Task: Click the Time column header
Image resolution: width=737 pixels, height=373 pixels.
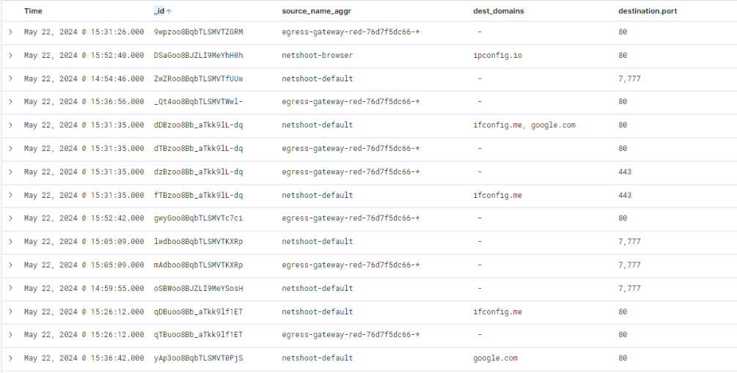Action: pos(33,12)
